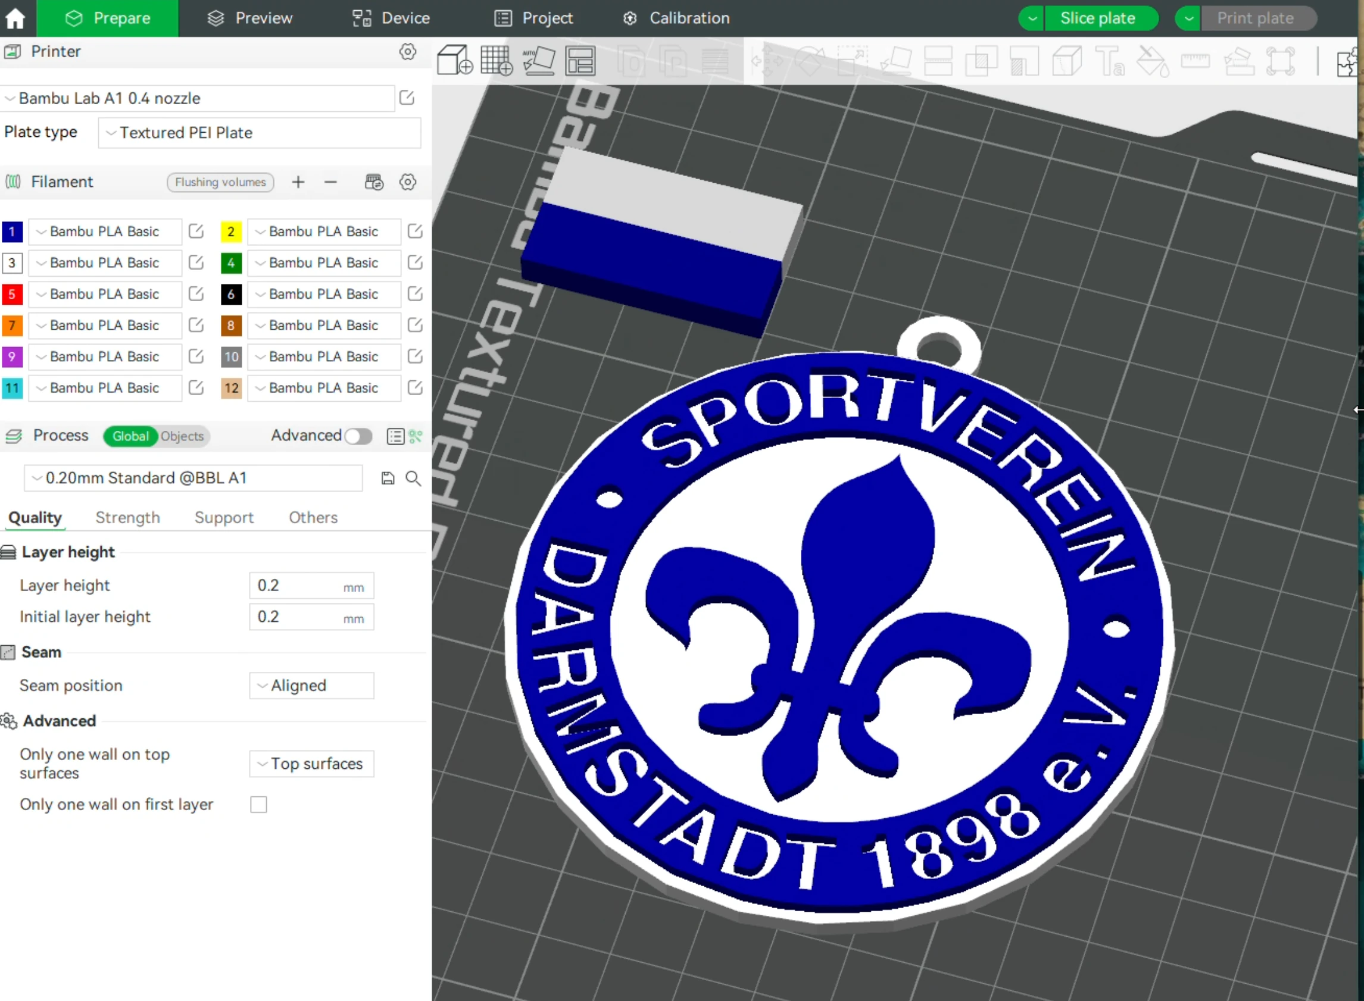Open the Arrange all objects icon
Image resolution: width=1364 pixels, height=1001 pixels.
coord(579,61)
